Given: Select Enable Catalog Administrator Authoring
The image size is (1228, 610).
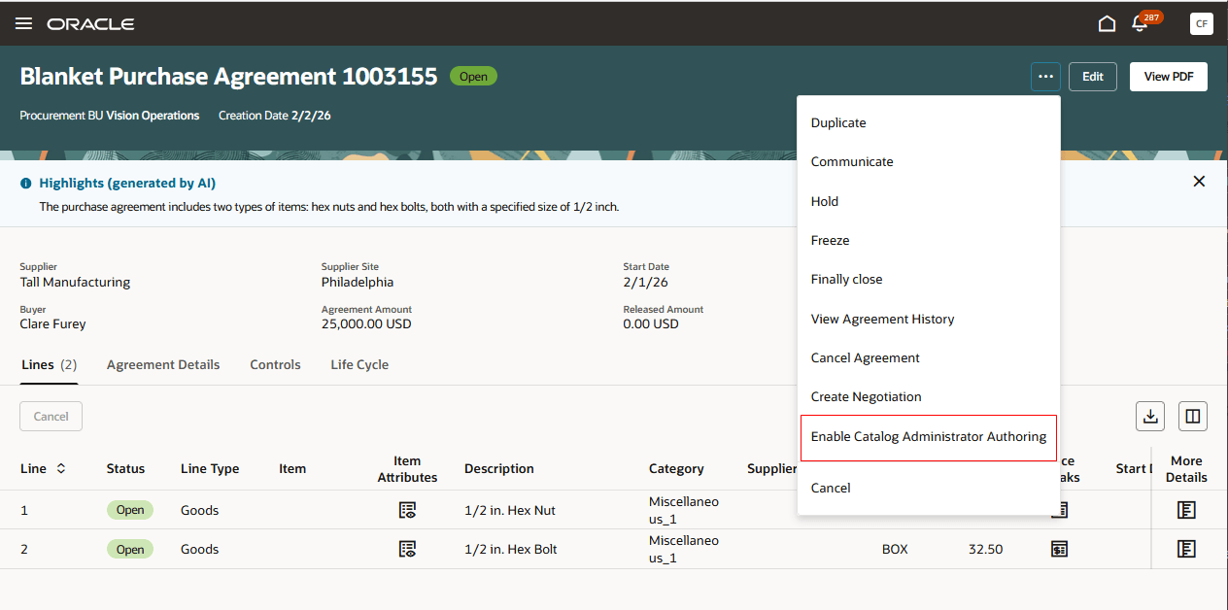Looking at the screenshot, I should (928, 436).
